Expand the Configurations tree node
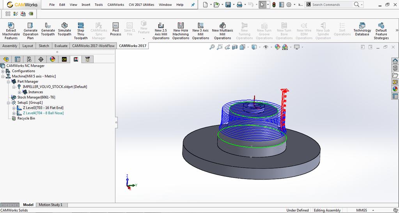The image size is (399, 213). tap(3, 71)
